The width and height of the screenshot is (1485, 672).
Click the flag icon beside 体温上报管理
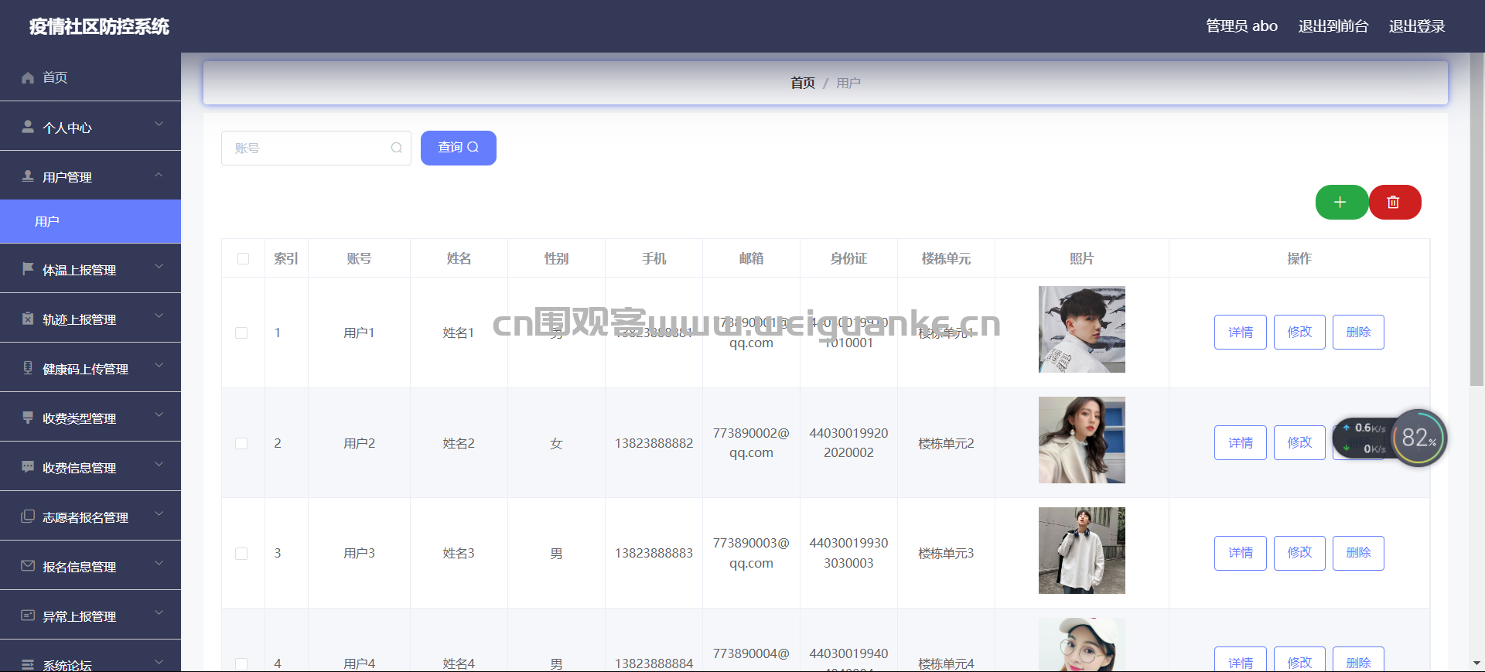point(28,269)
